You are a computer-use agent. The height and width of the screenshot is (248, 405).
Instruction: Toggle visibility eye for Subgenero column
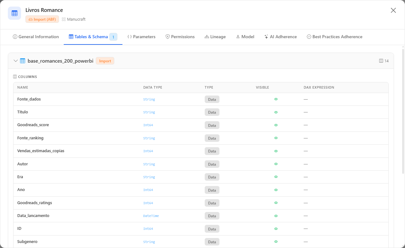(276, 242)
